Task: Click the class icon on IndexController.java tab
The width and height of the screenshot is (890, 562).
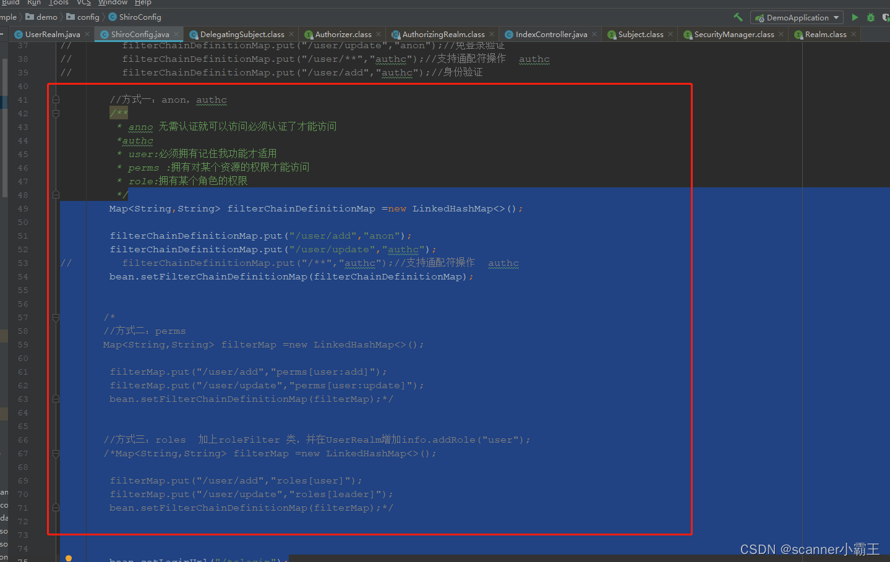Action: click(x=509, y=35)
